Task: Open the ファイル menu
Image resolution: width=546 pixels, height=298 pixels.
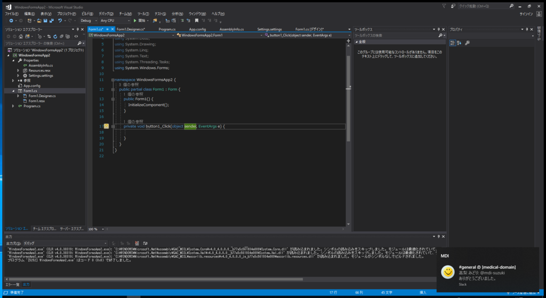Action: (12, 14)
